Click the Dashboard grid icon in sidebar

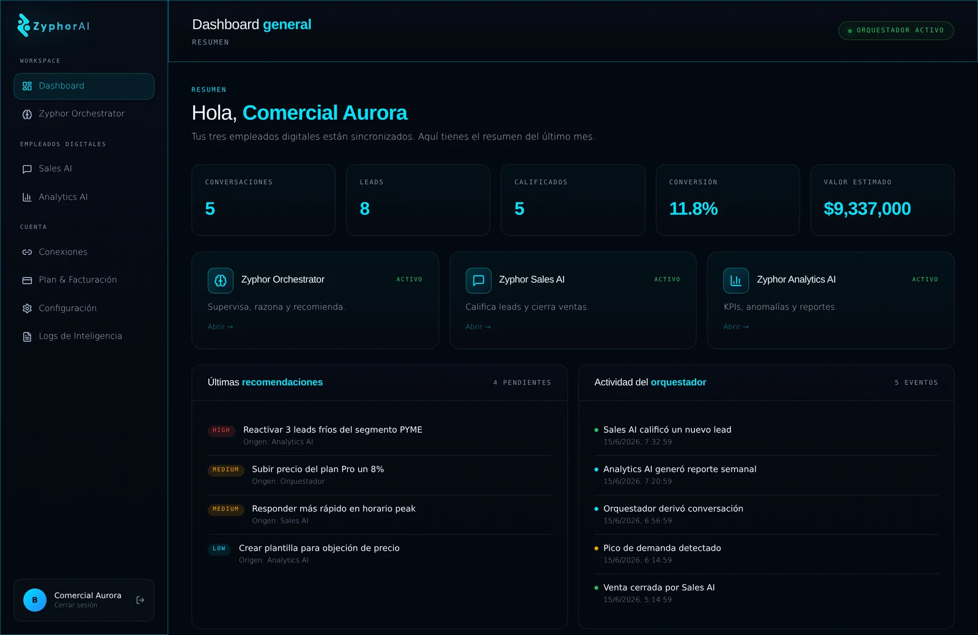click(x=27, y=86)
